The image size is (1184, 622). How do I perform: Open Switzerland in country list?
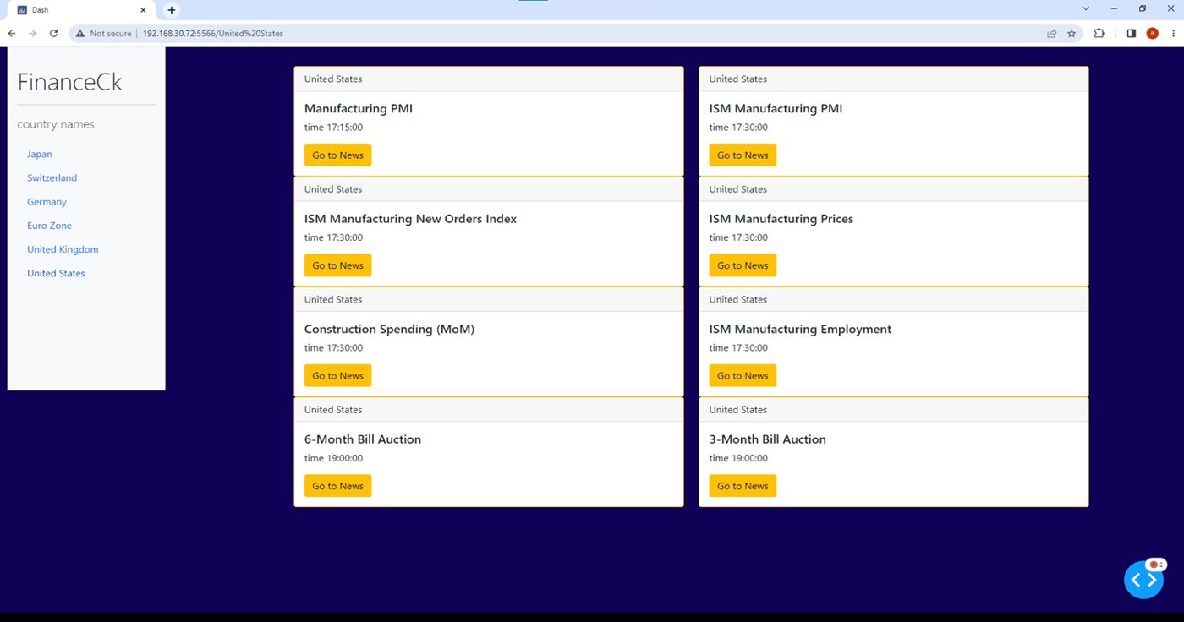[52, 178]
